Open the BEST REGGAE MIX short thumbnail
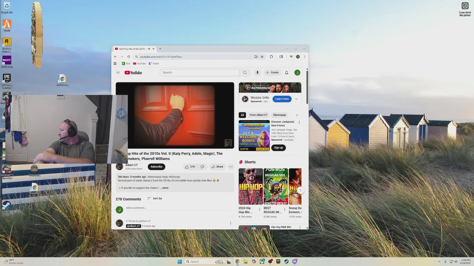The image size is (474, 266). pos(276,187)
